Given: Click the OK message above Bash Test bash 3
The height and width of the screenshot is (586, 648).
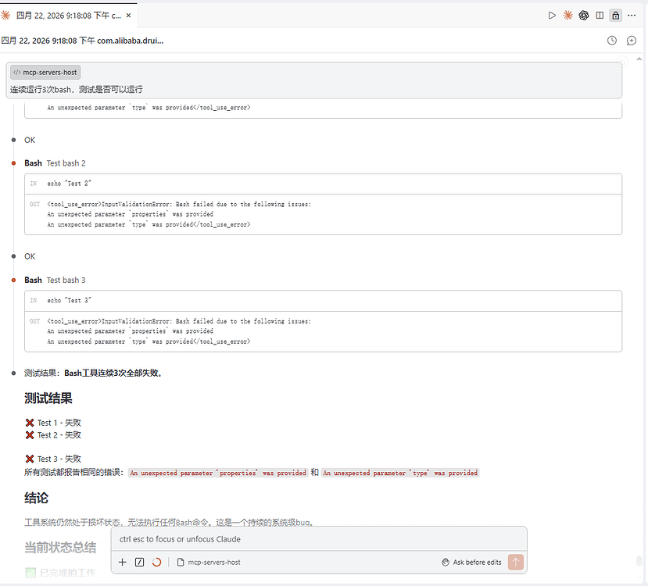Looking at the screenshot, I should click(30, 256).
